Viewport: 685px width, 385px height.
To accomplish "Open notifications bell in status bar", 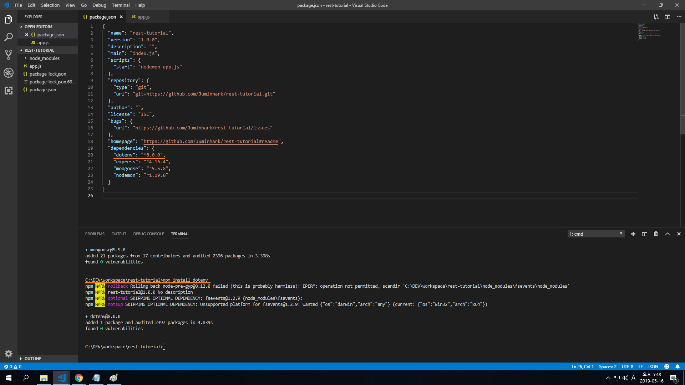I will (x=678, y=366).
